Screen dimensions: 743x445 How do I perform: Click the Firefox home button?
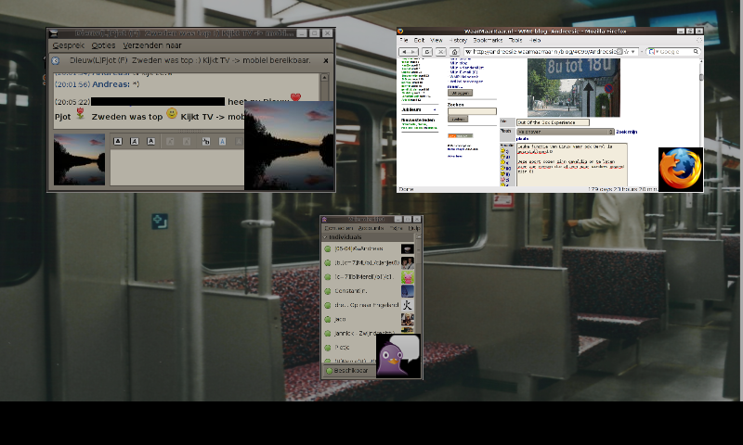[x=455, y=52]
